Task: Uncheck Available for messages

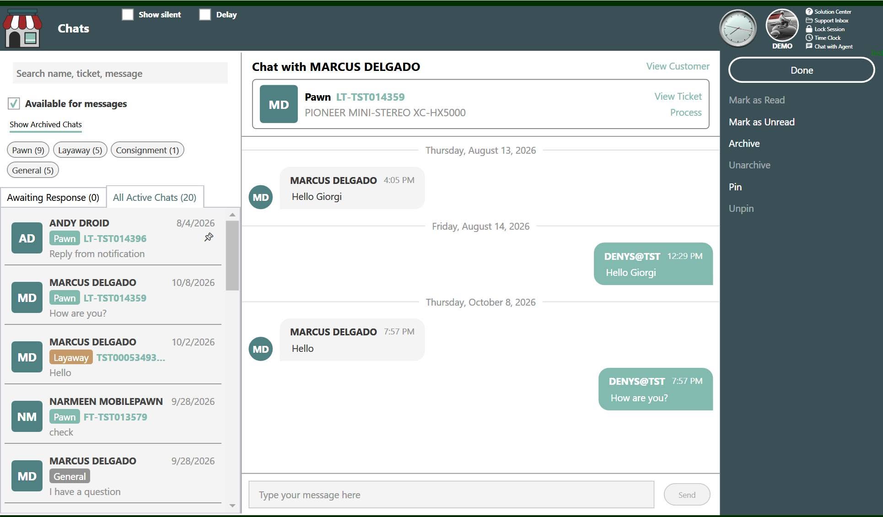Action: click(x=14, y=104)
